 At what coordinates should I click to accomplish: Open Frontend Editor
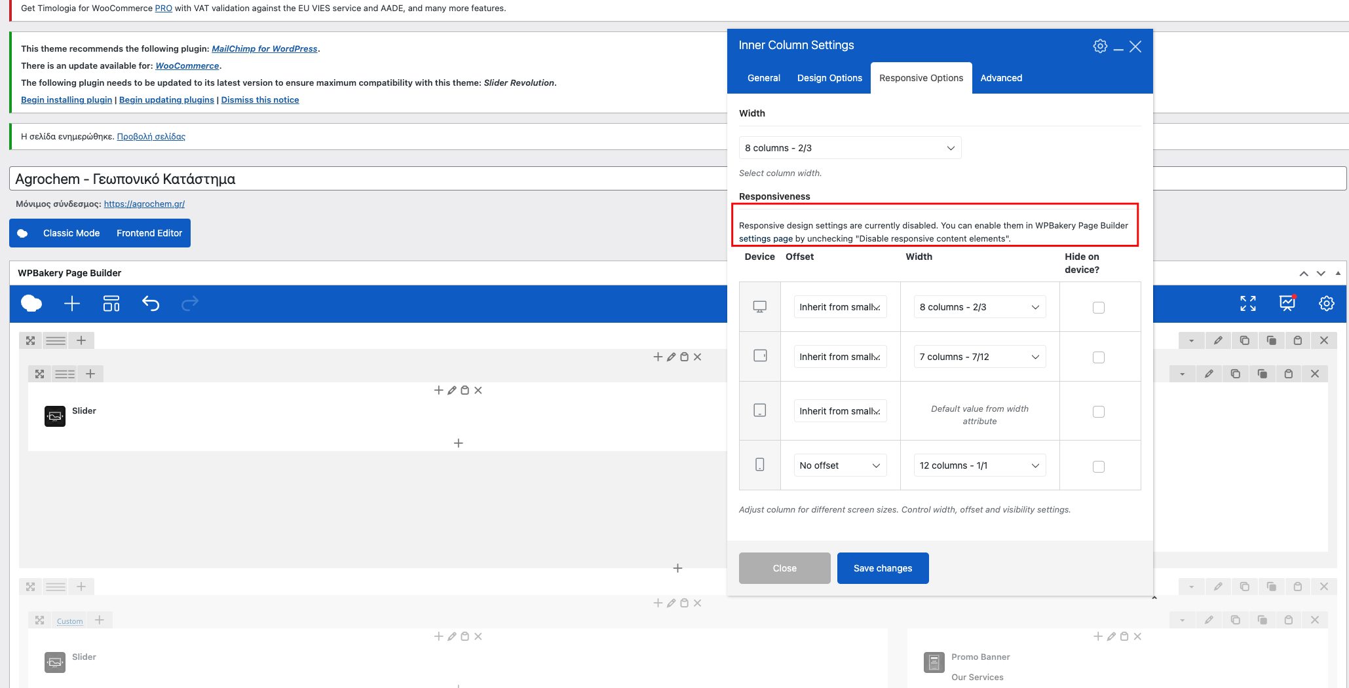coord(149,233)
